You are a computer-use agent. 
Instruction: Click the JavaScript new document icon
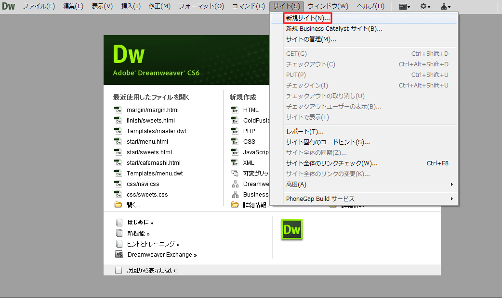[235, 152]
